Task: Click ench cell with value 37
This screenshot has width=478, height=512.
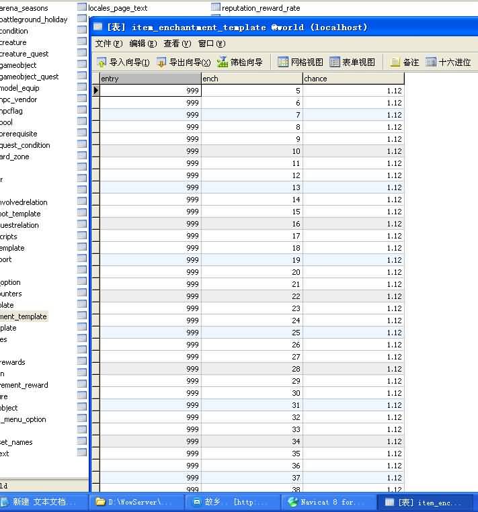Action: point(252,477)
